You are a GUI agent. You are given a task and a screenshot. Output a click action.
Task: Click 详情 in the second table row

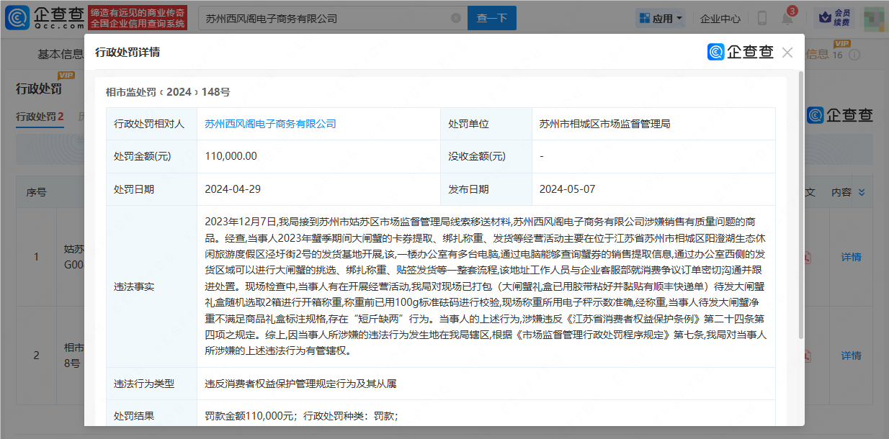(851, 355)
